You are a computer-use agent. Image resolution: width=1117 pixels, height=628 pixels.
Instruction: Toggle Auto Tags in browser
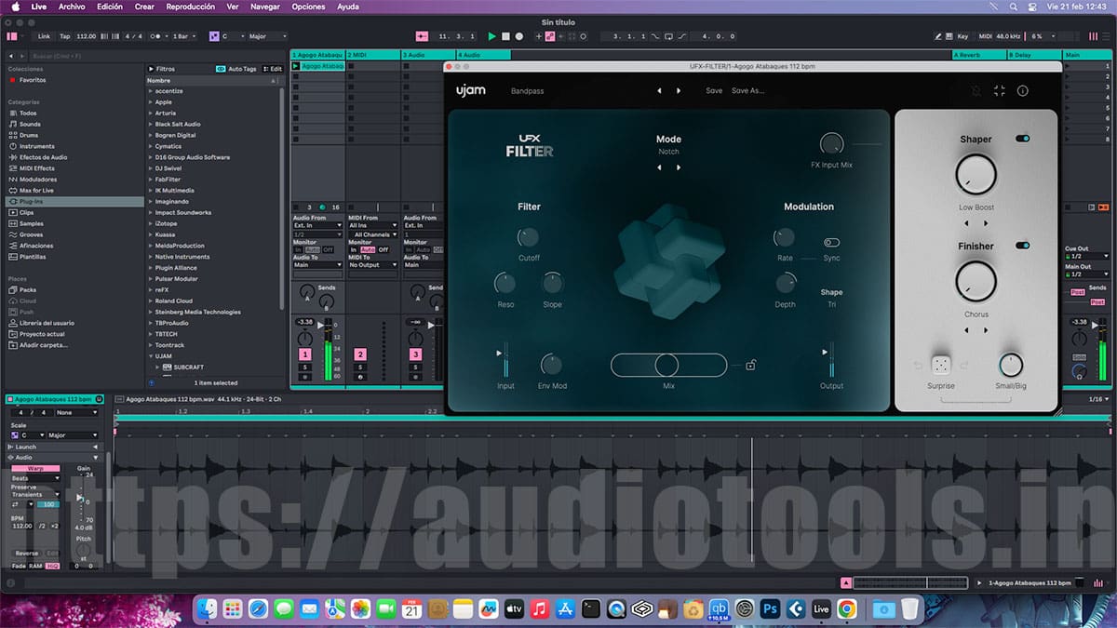pyautogui.click(x=237, y=69)
